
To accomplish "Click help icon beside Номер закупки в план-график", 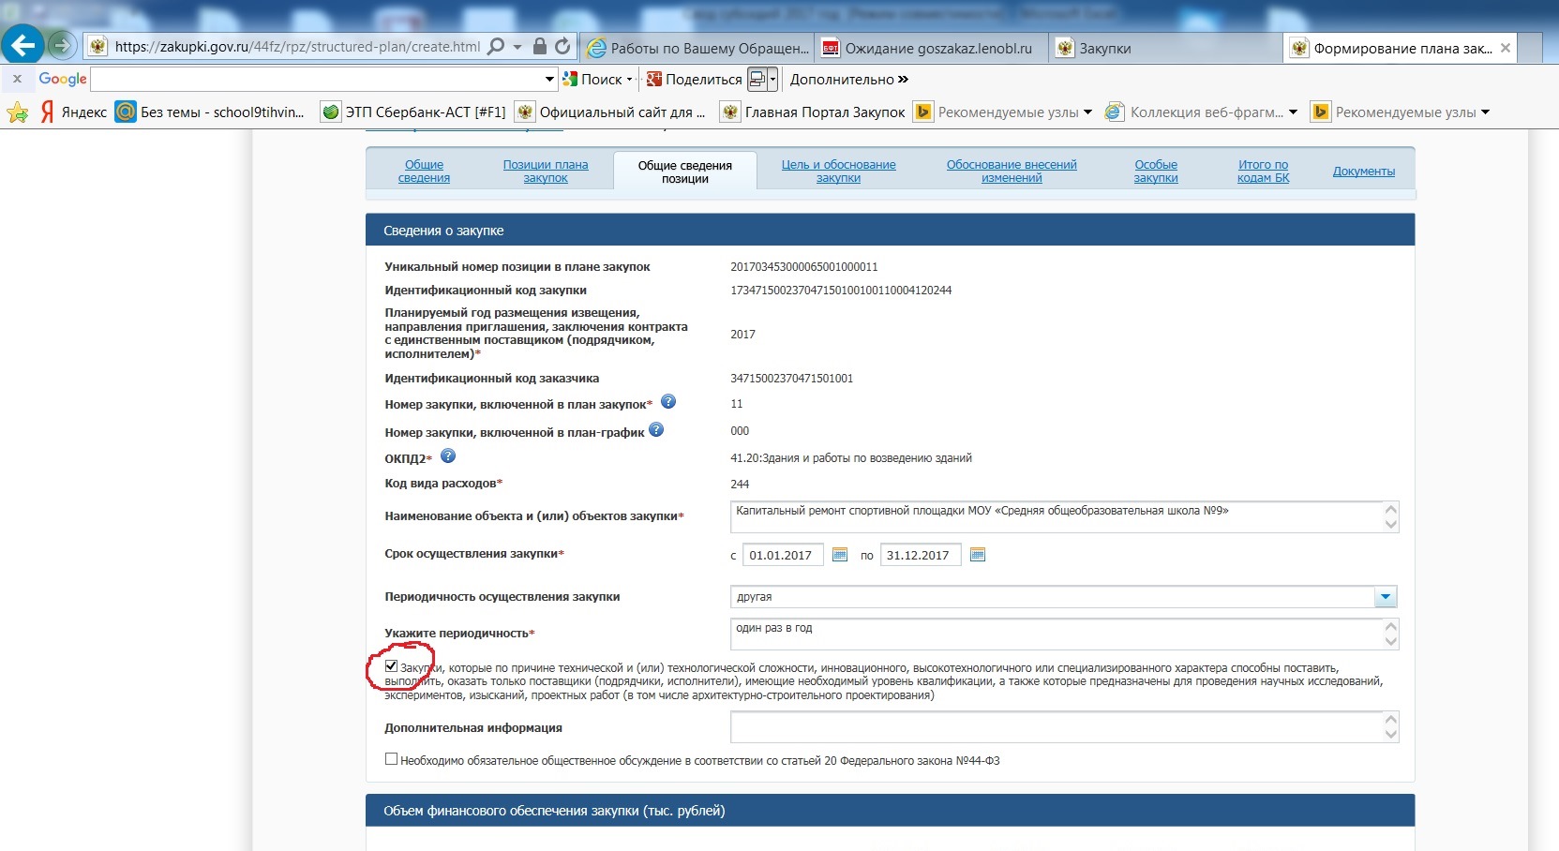I will pos(656,430).
